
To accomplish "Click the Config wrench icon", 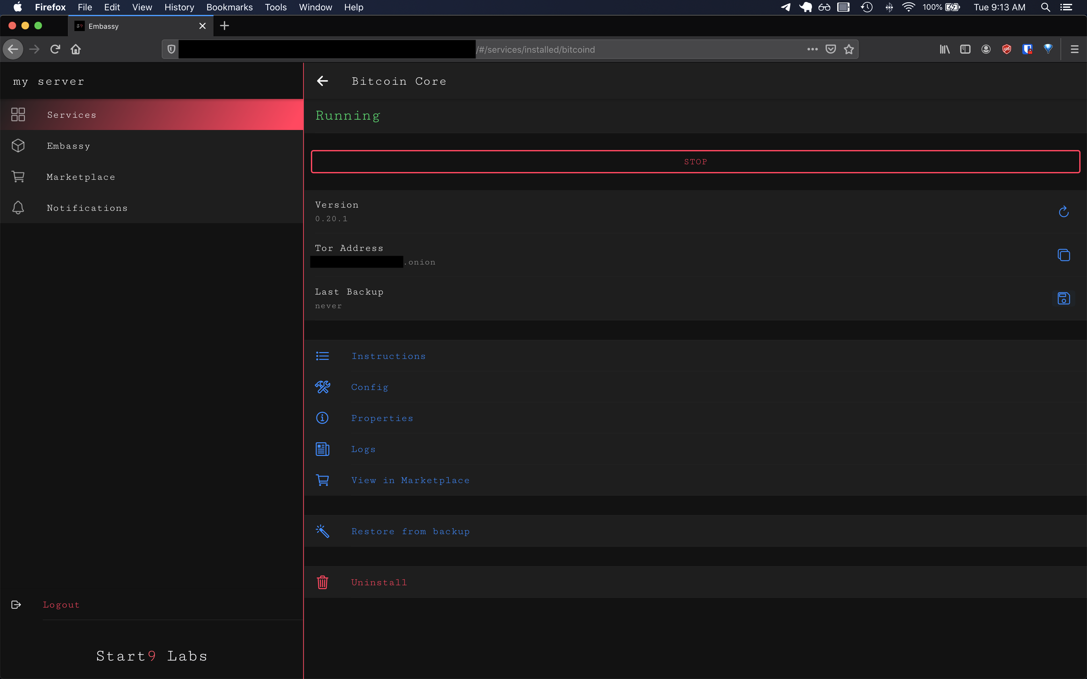I will pyautogui.click(x=323, y=387).
